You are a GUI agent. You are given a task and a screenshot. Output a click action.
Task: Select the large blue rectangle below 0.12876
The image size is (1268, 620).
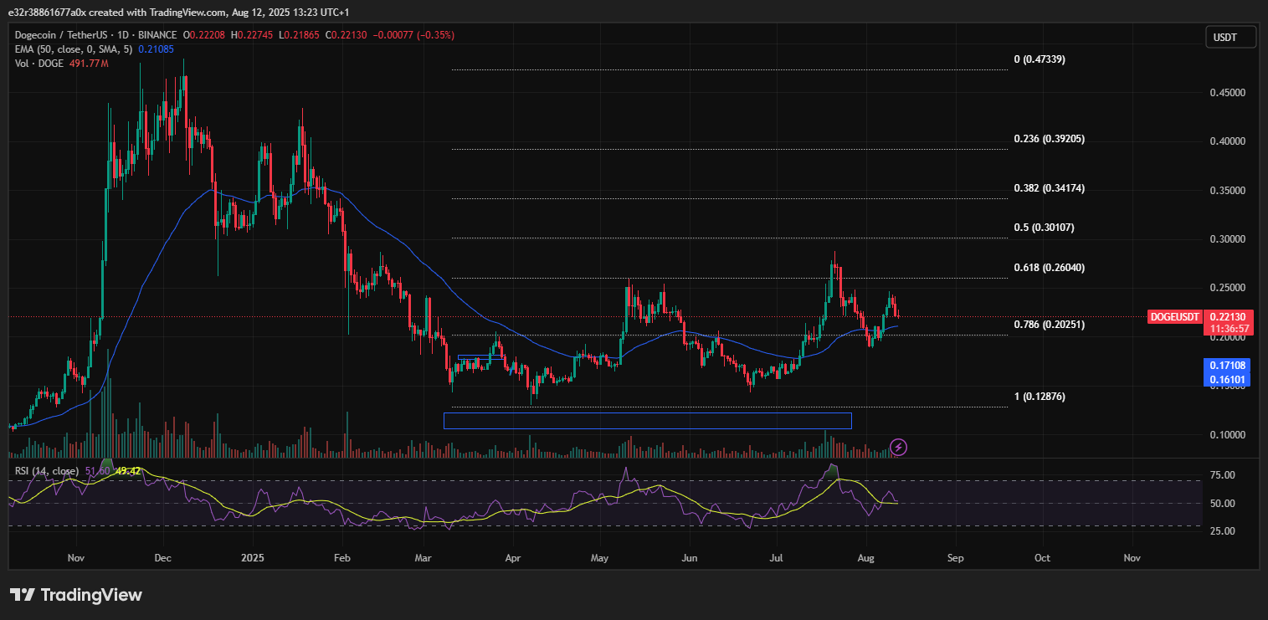point(648,421)
